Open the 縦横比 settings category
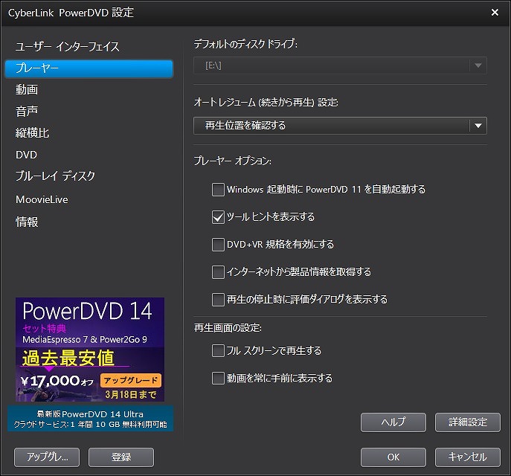Image resolution: width=511 pixels, height=476 pixels. pos(32,132)
